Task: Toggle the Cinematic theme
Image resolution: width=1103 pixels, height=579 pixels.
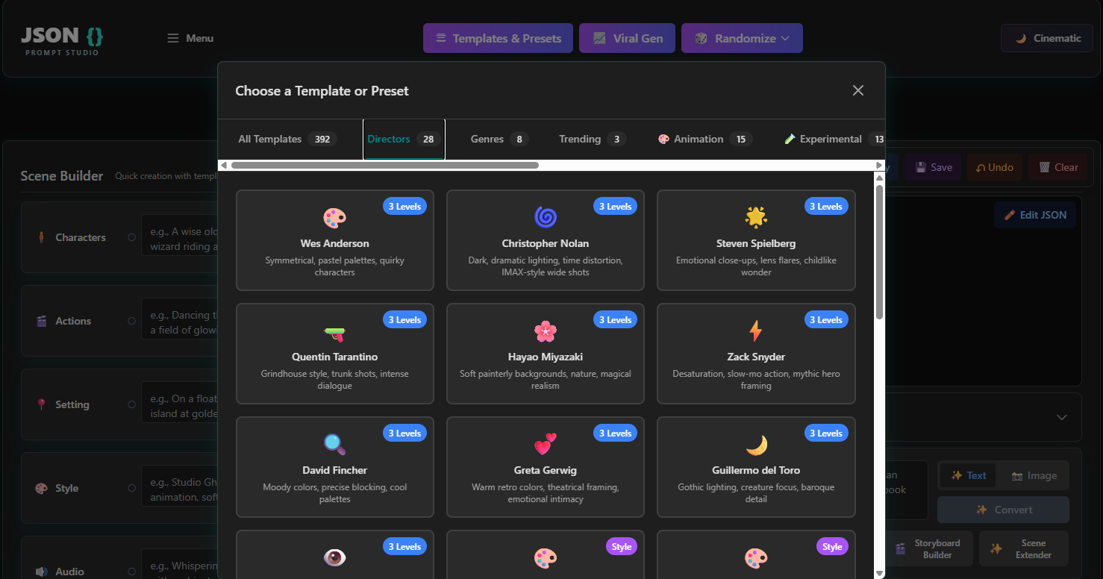Action: (1046, 37)
